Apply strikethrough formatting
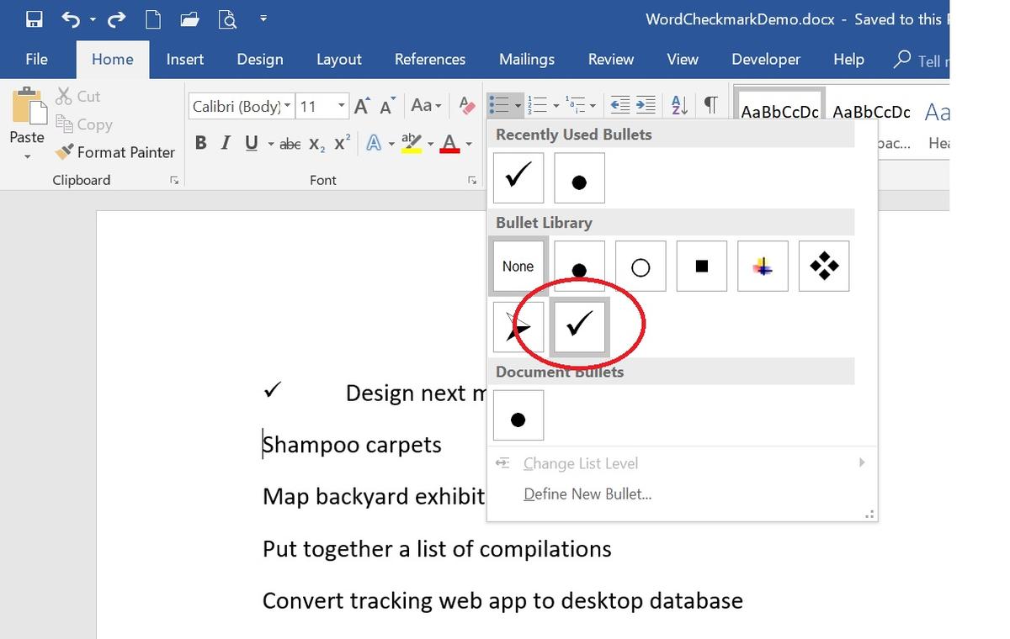 click(290, 143)
